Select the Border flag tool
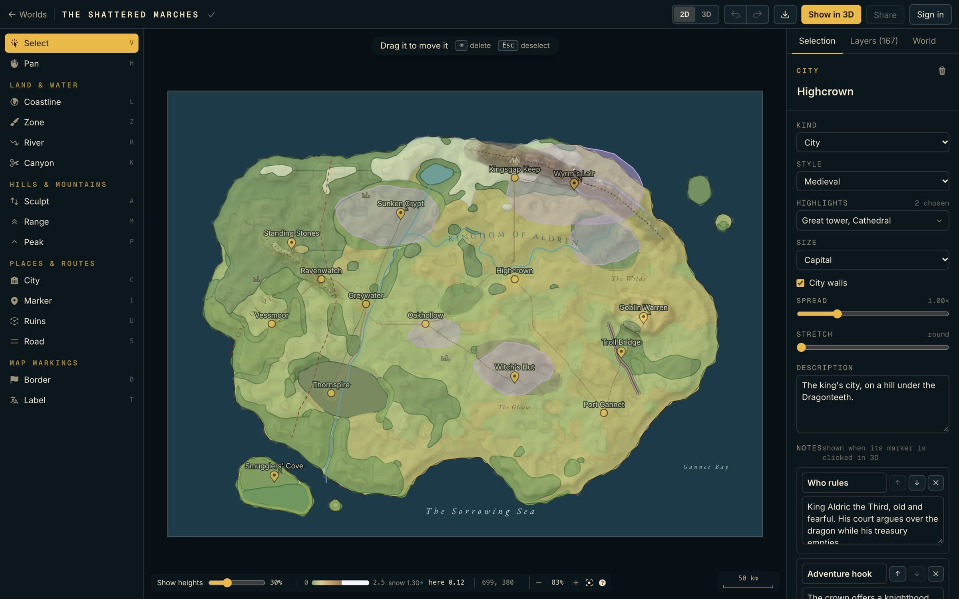The height and width of the screenshot is (599, 959). [72, 380]
